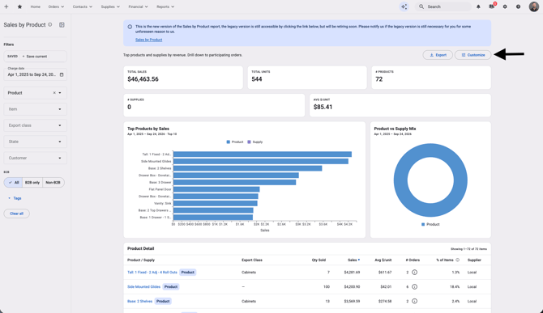
Task: Click the Clear all filters button
Action: [x=17, y=214]
